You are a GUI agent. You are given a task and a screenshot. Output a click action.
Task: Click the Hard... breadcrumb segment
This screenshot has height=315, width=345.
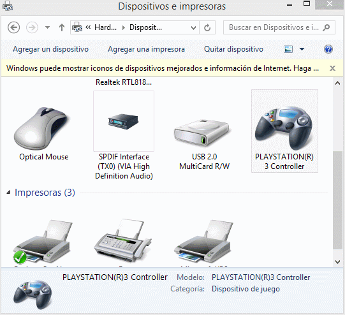[x=106, y=27]
